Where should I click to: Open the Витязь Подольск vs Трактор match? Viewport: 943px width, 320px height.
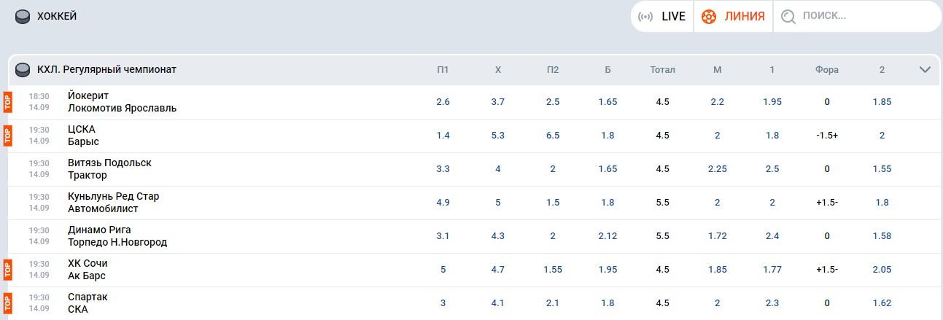(x=109, y=169)
